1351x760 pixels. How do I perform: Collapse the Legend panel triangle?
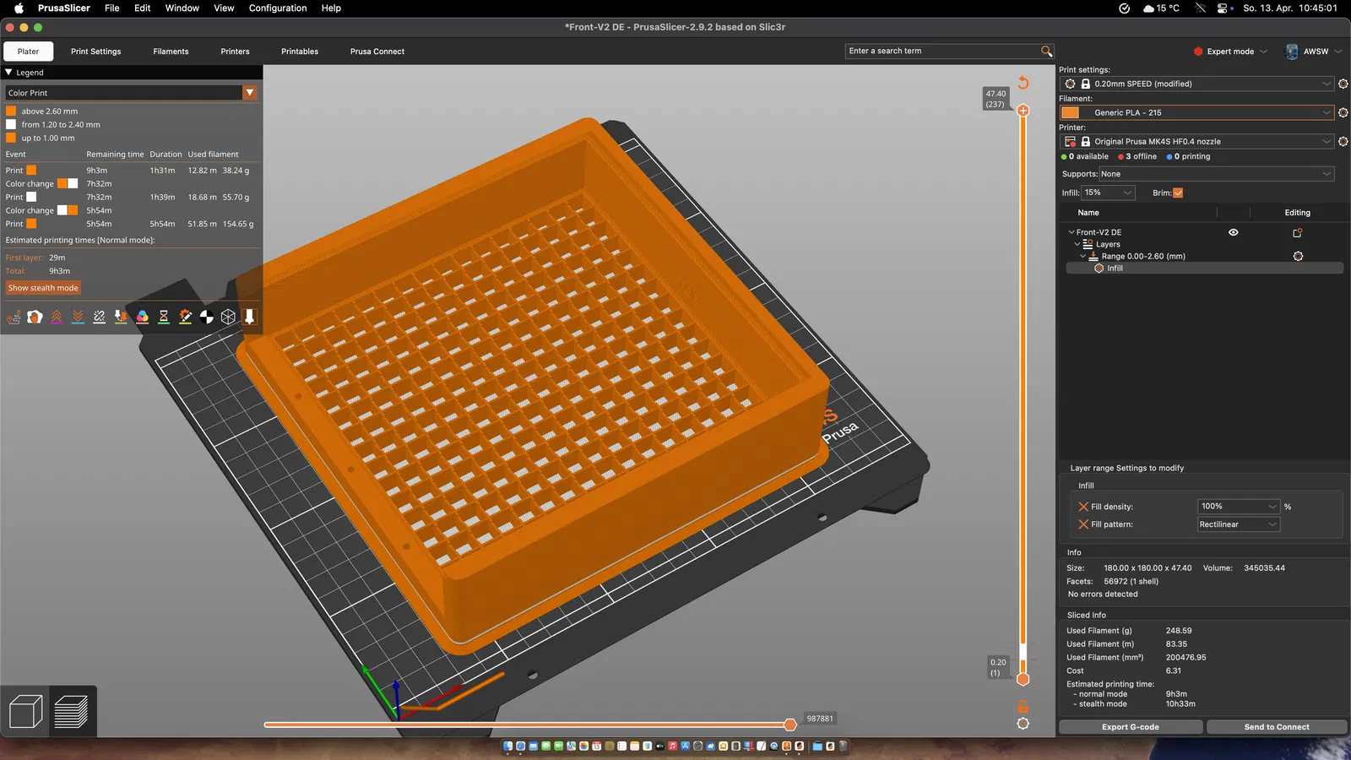[x=9, y=73]
